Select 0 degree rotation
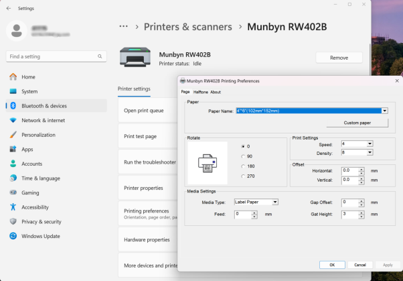Image resolution: width=403 pixels, height=281 pixels. tap(243, 146)
